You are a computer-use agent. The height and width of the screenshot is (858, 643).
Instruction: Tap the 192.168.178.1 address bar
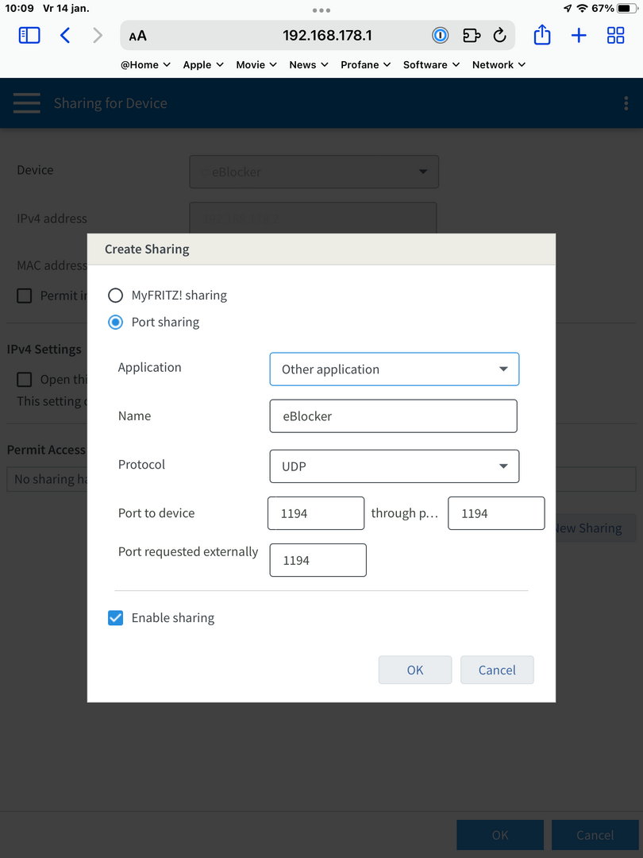(327, 36)
